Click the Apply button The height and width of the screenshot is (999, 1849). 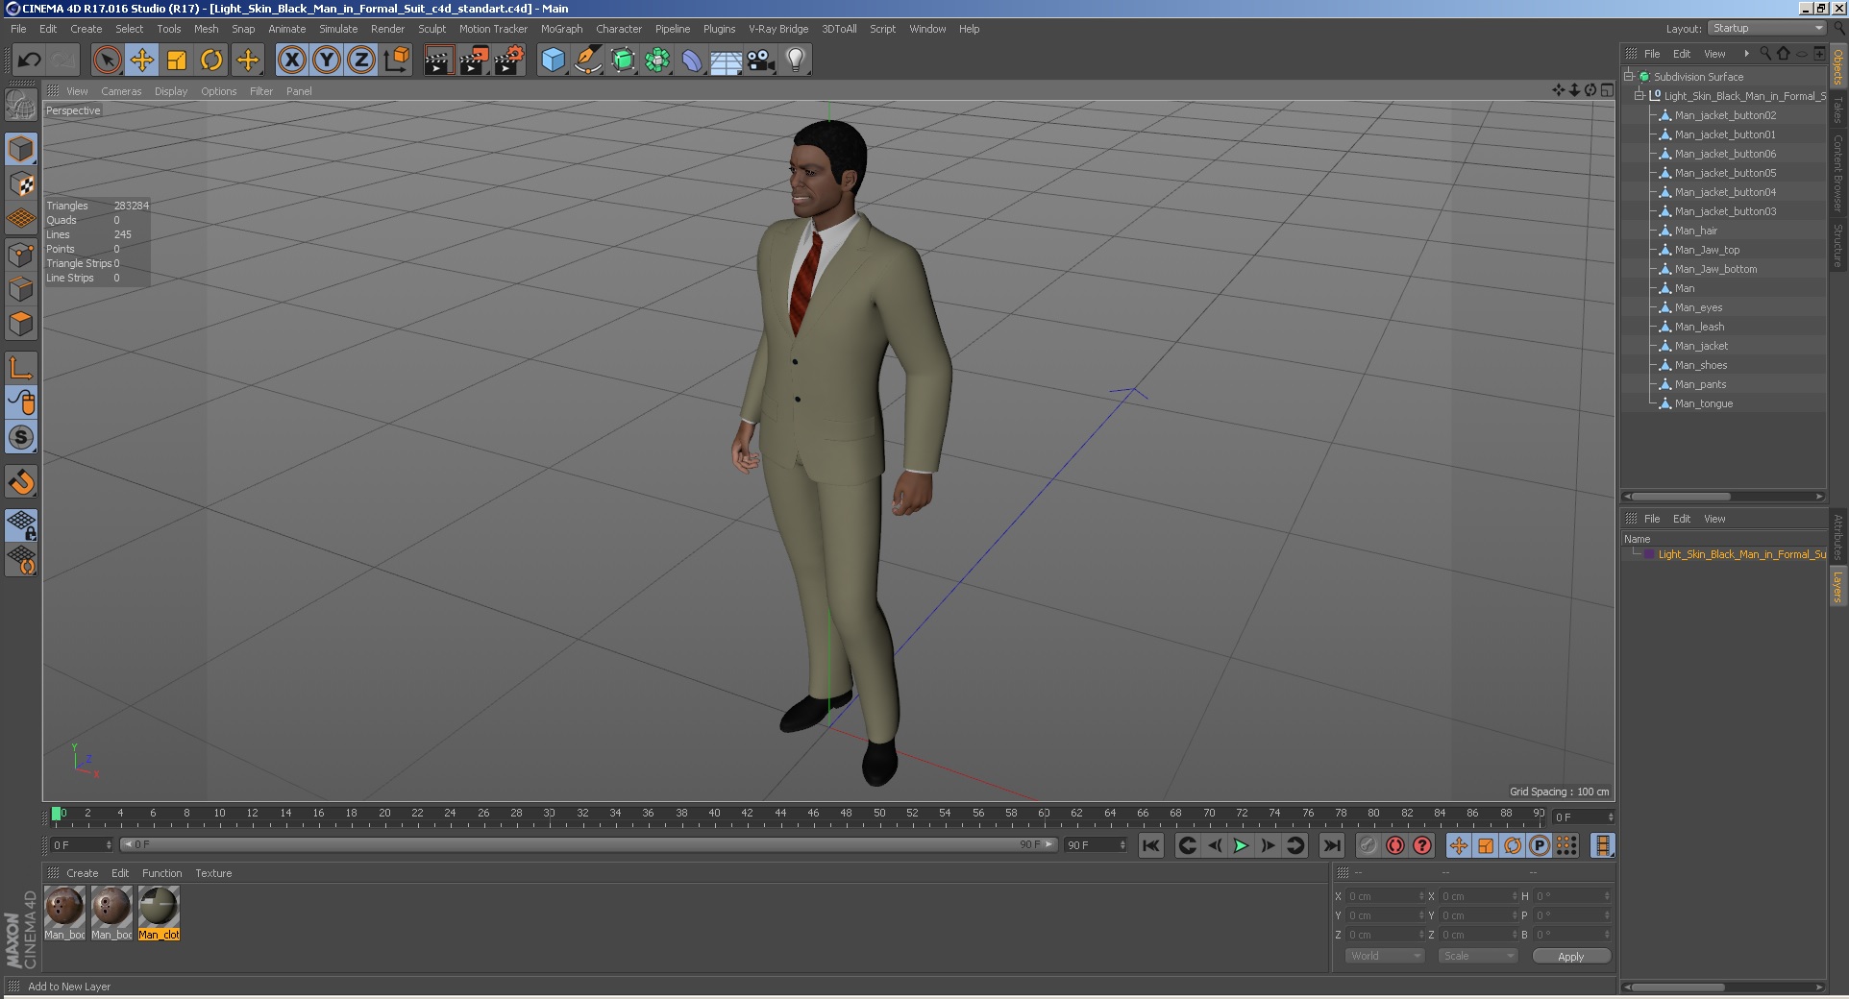pyautogui.click(x=1570, y=956)
